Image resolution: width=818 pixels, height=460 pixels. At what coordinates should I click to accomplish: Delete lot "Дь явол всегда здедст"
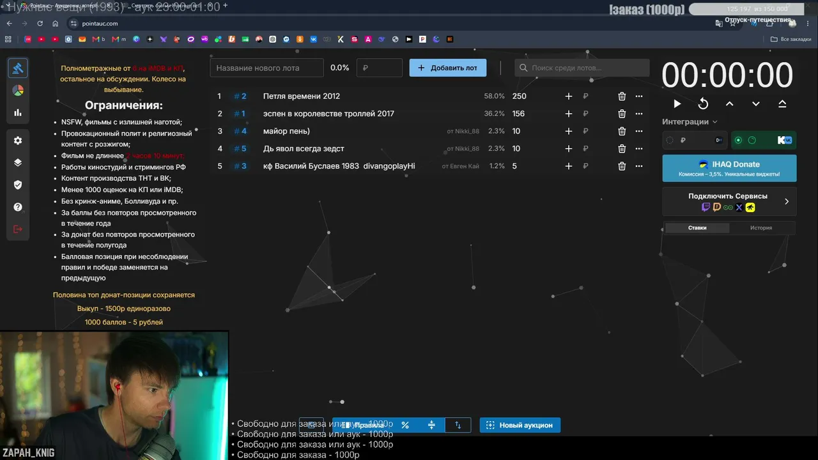(622, 149)
